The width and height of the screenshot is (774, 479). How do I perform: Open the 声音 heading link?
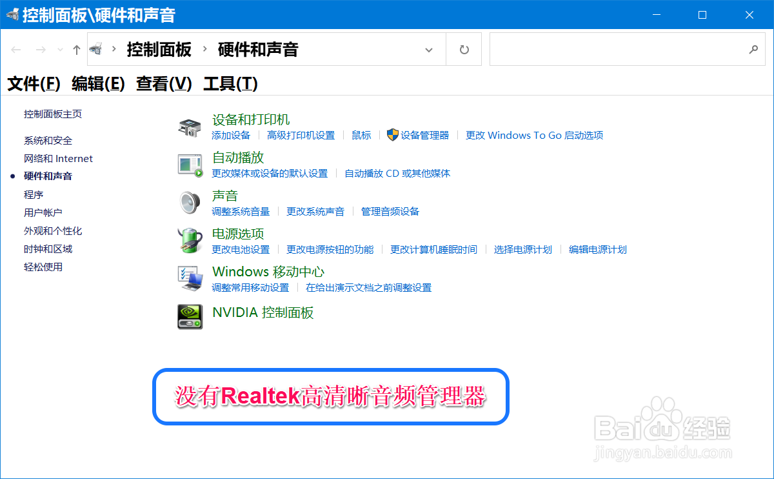225,196
